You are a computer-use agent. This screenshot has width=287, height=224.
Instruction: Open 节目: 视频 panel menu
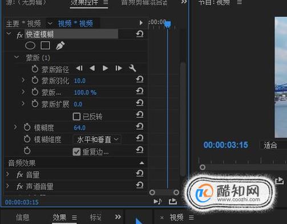(240, 2)
